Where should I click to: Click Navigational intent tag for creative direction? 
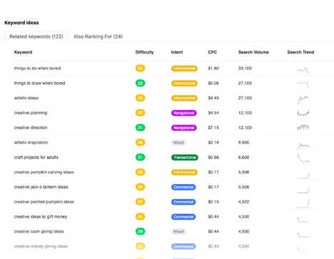[184, 128]
